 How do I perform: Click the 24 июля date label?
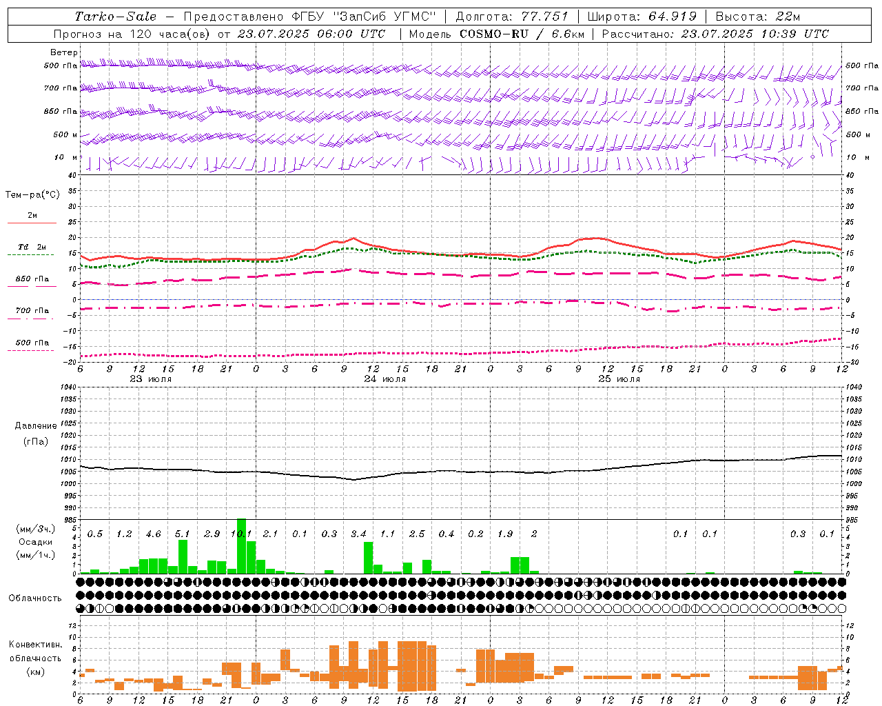tap(385, 379)
